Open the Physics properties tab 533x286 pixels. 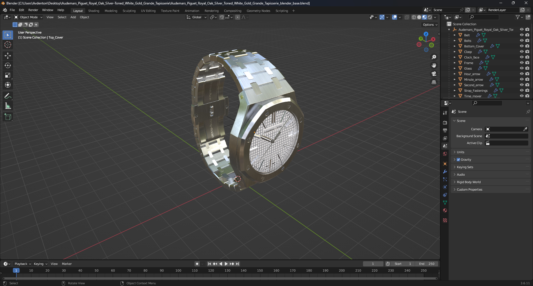pos(445,187)
